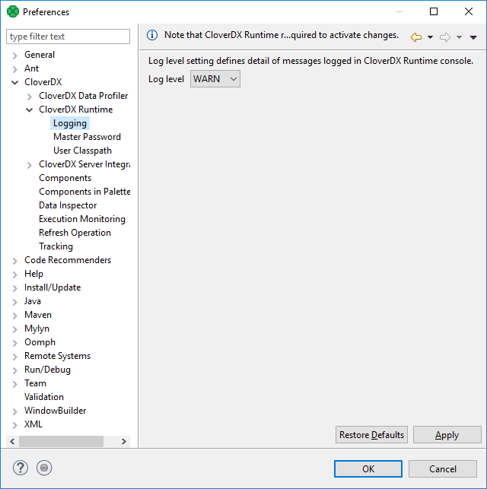Expand the Maven tree node
Image resolution: width=487 pixels, height=489 pixels.
(15, 316)
